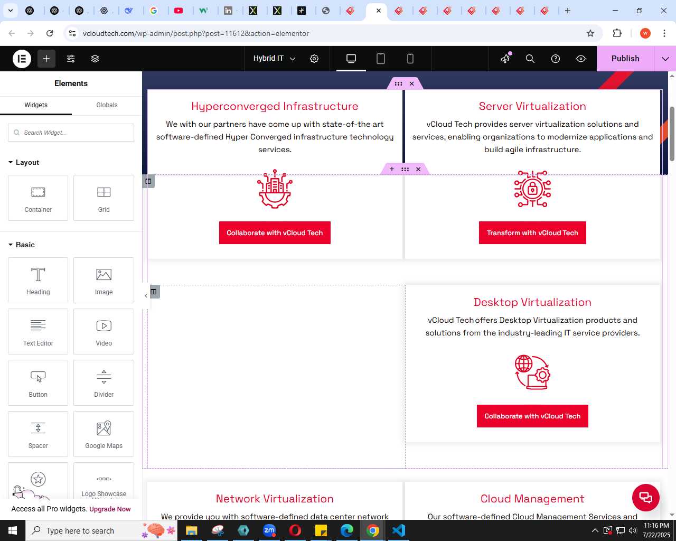Select the Google Maps widget
This screenshot has height=541, width=676.
(x=104, y=434)
